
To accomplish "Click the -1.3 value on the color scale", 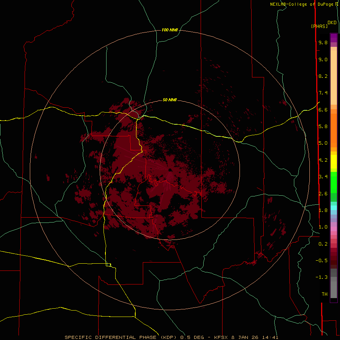I will pos(321,277).
